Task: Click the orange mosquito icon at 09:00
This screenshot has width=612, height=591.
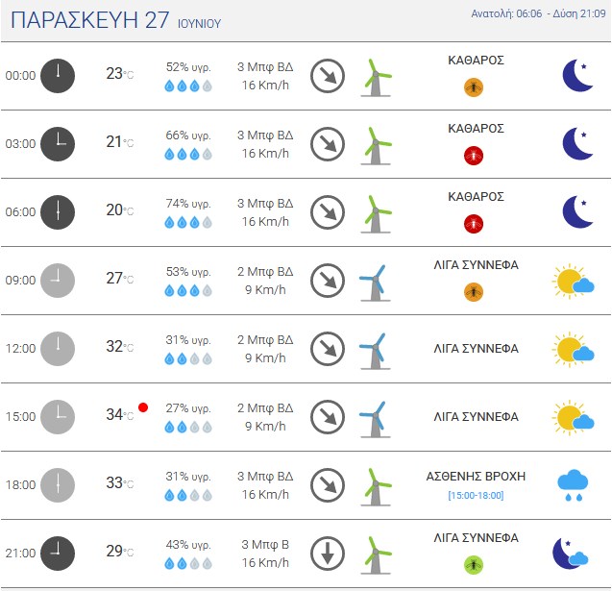Action: click(x=474, y=292)
